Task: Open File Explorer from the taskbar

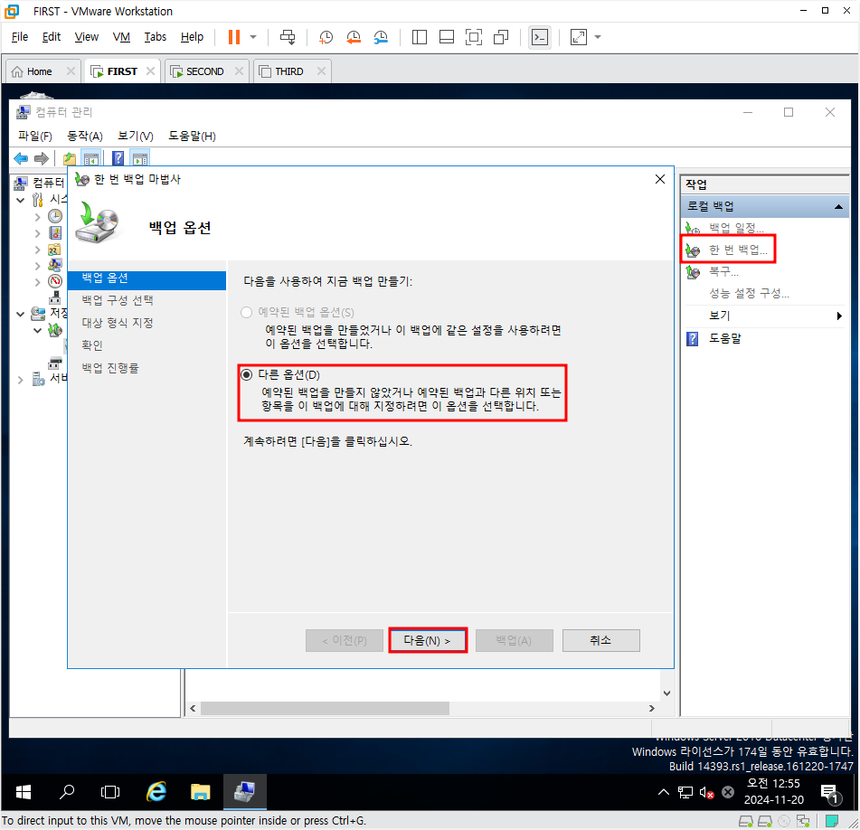Action: 200,792
